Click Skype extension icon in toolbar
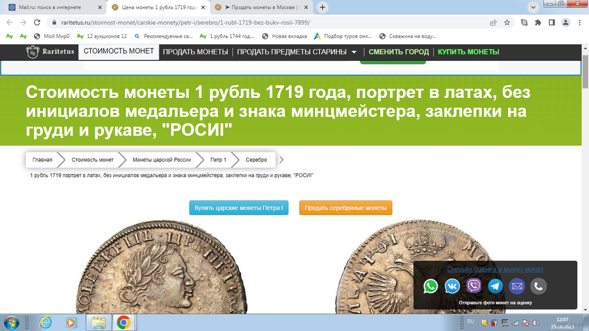This screenshot has height=331, width=589. (524, 22)
